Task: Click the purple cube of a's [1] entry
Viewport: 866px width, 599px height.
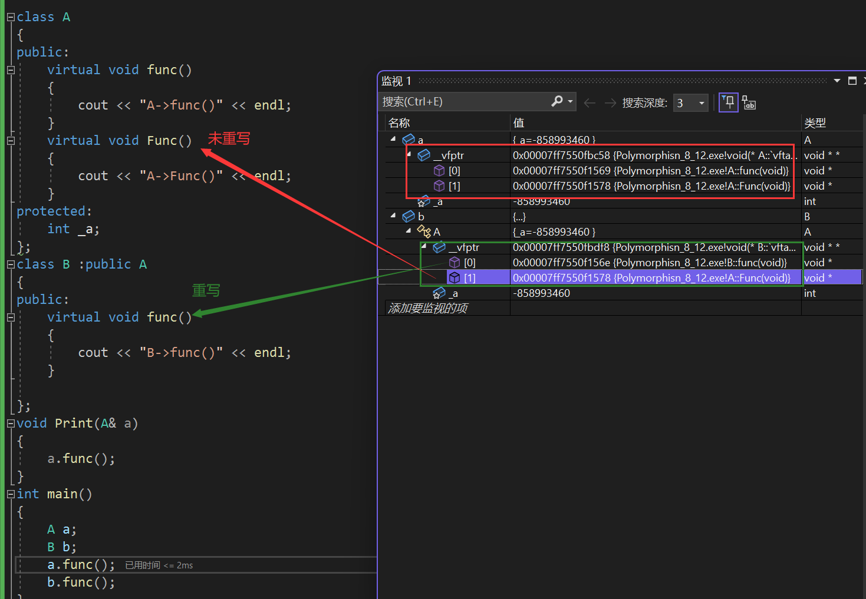Action: click(x=439, y=186)
